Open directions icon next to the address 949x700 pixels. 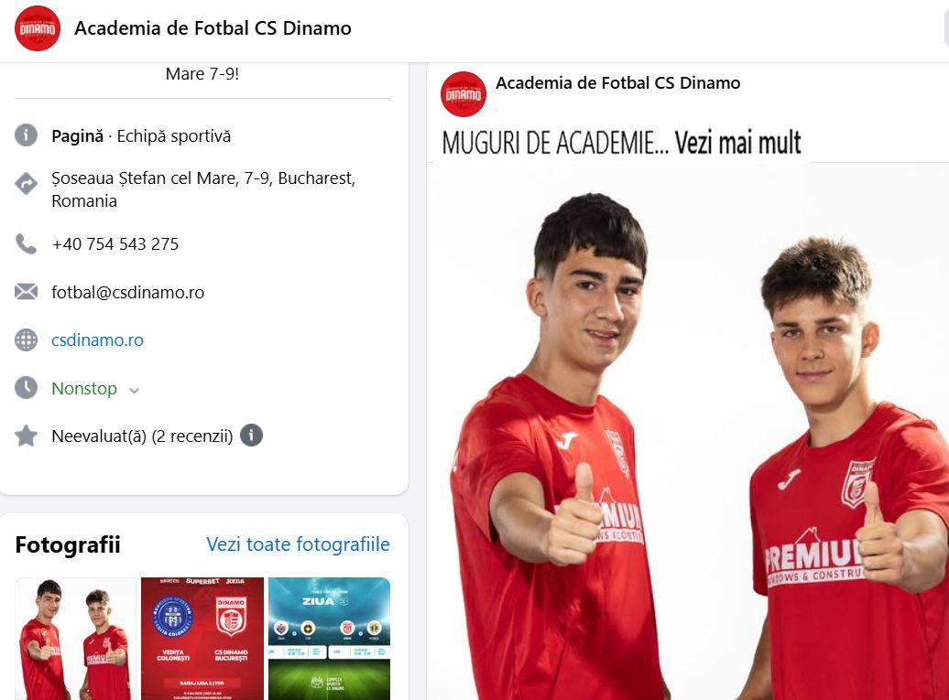[x=26, y=183]
